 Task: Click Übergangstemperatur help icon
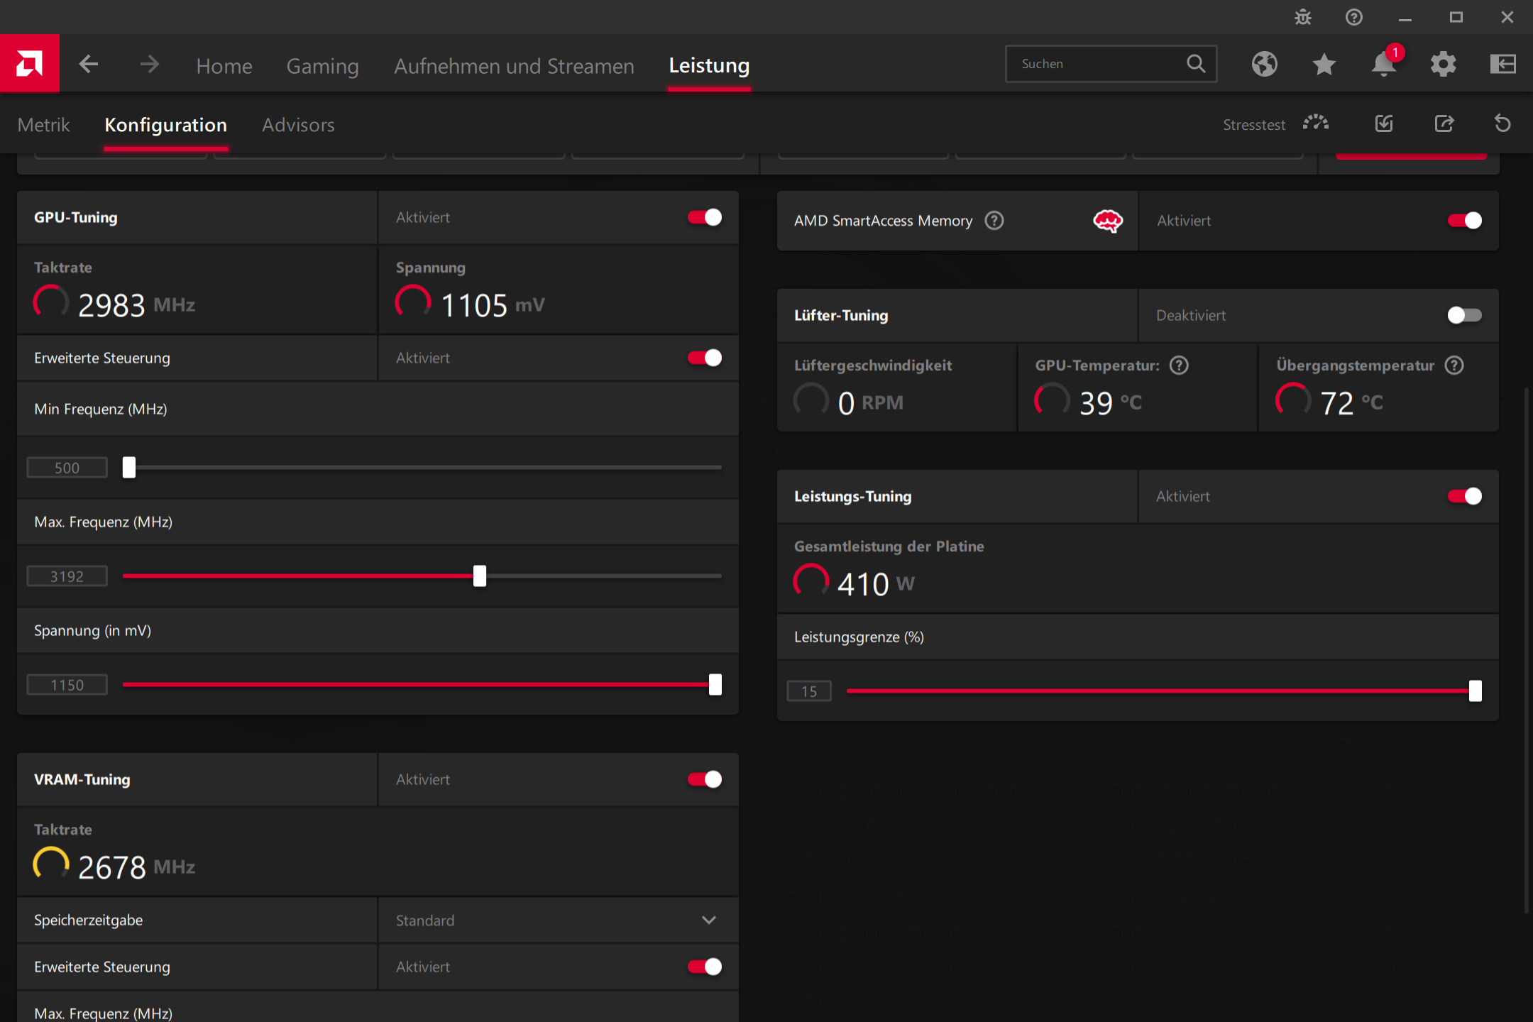click(1454, 366)
